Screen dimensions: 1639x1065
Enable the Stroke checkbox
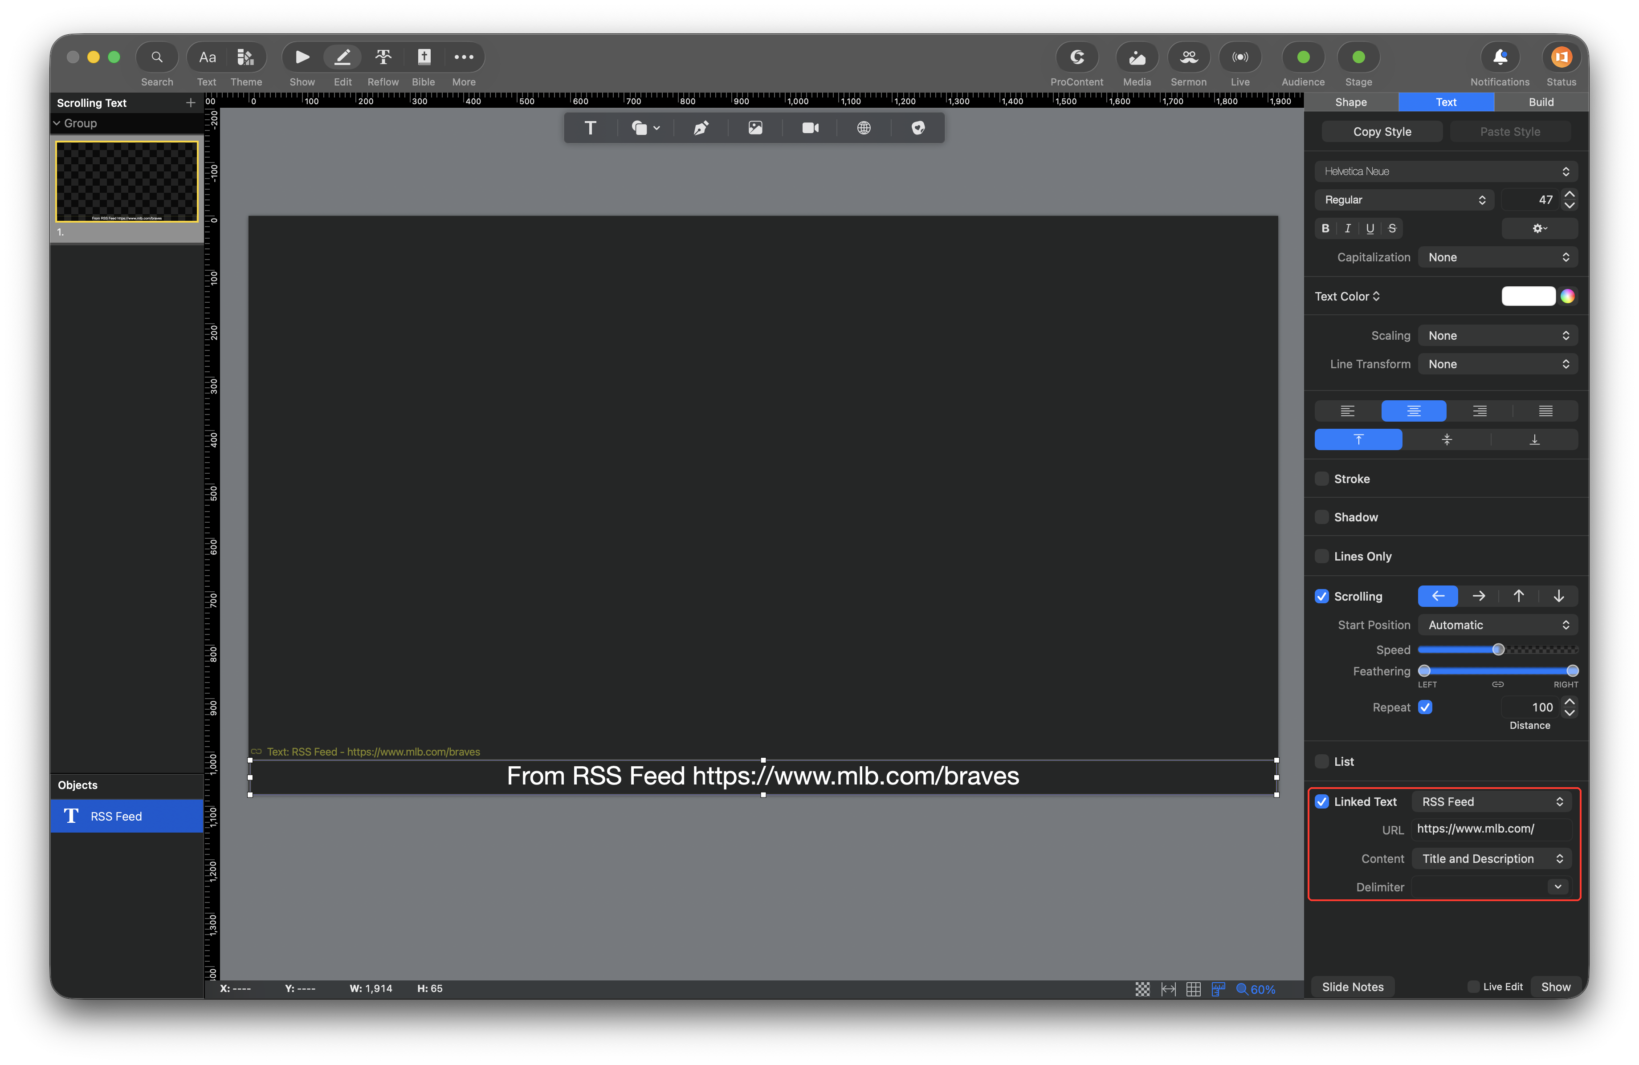[x=1321, y=479]
